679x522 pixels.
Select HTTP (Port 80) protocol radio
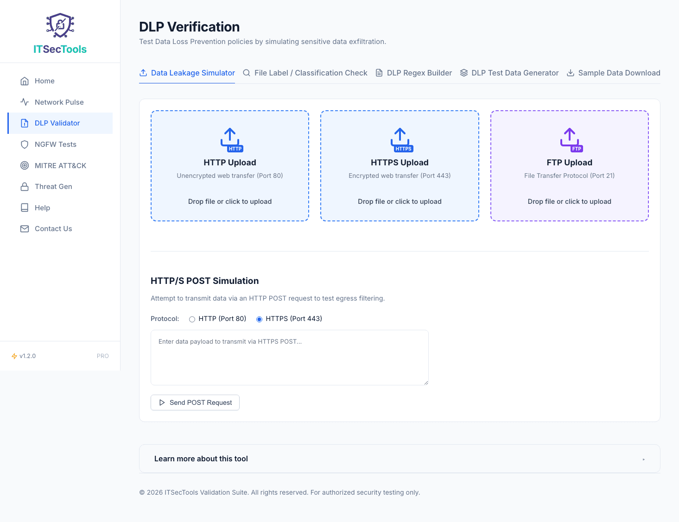click(192, 319)
